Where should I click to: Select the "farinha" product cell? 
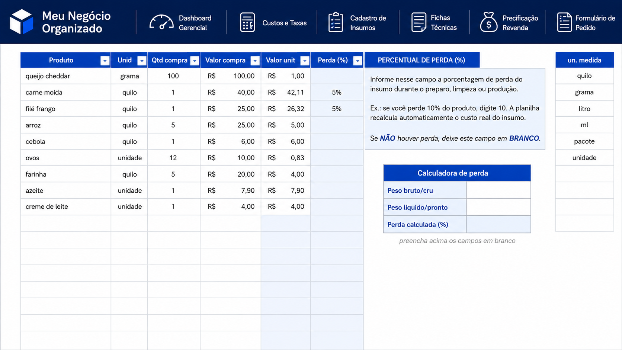coord(66,174)
